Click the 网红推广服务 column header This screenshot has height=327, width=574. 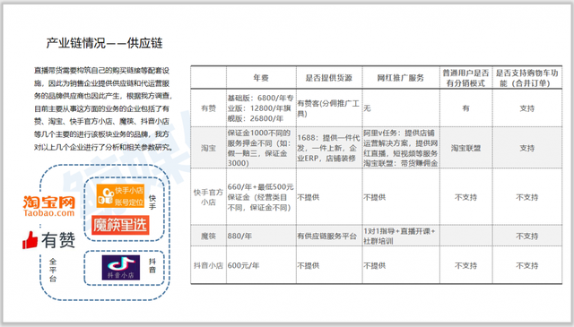click(x=401, y=78)
